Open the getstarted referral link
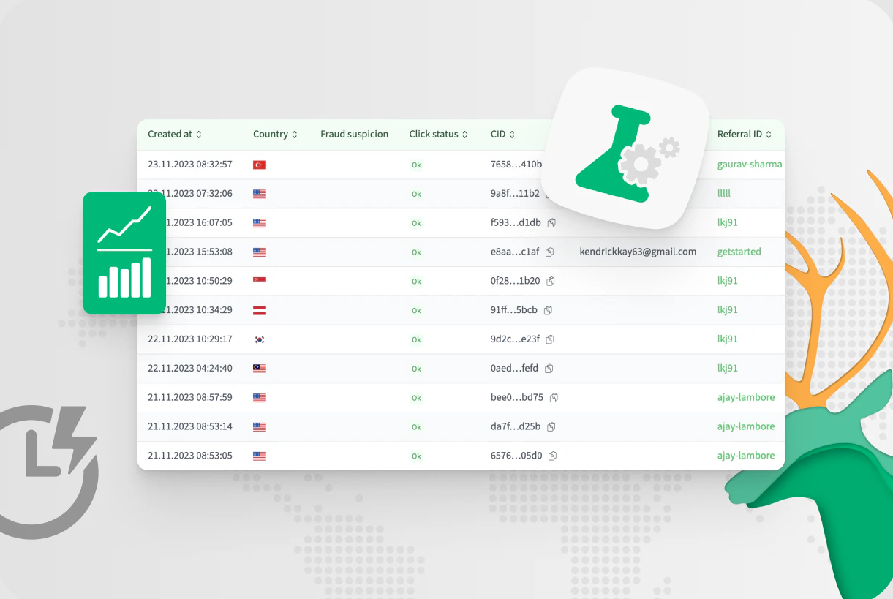Image resolution: width=893 pixels, height=599 pixels. (739, 252)
